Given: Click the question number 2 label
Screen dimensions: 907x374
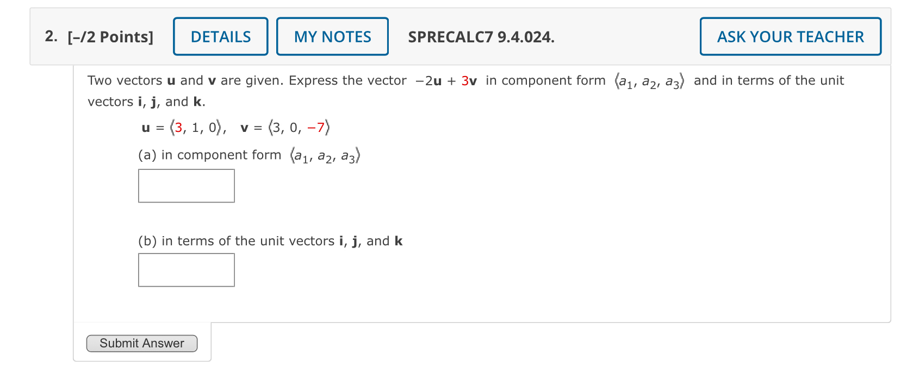Looking at the screenshot, I should (49, 36).
